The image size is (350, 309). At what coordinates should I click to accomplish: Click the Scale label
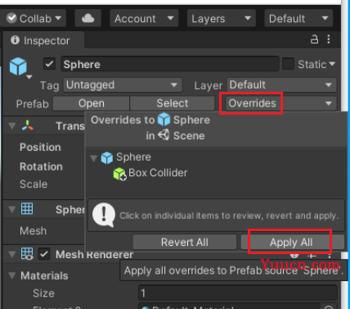(x=34, y=184)
